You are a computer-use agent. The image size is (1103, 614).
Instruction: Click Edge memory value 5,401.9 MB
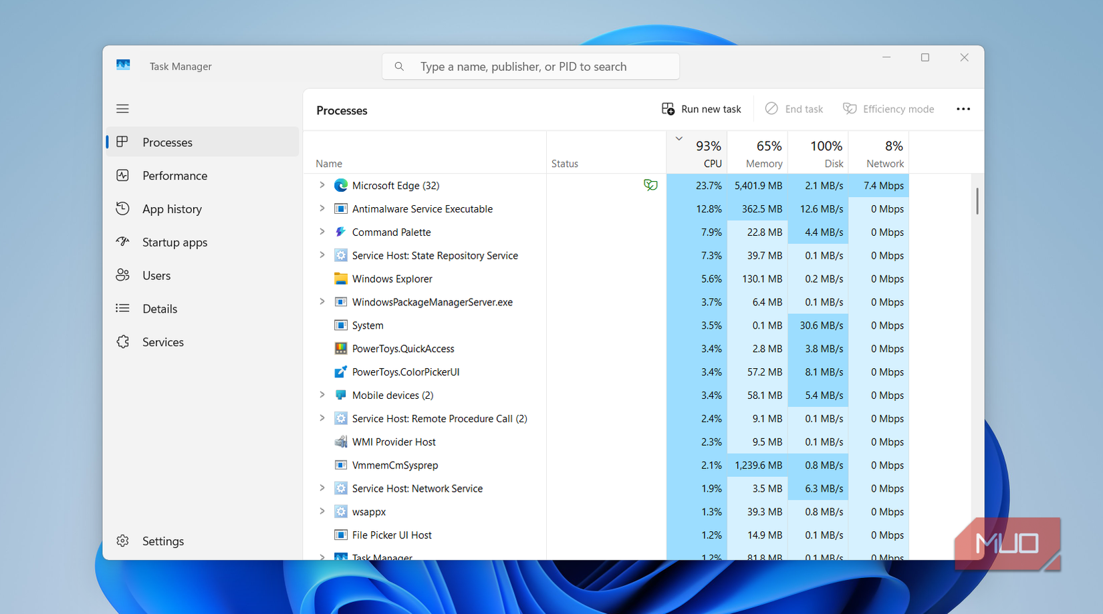(x=758, y=186)
